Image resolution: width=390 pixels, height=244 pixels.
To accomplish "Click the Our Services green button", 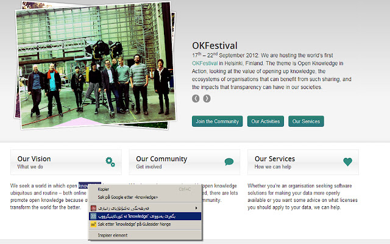I will click(306, 121).
